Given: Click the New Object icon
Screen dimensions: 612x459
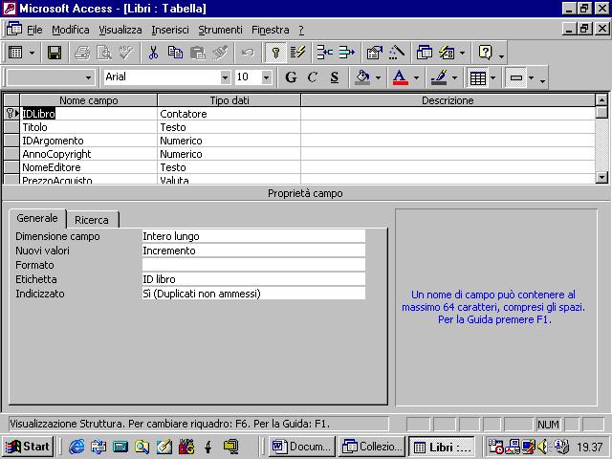Looking at the screenshot, I should click(447, 53).
